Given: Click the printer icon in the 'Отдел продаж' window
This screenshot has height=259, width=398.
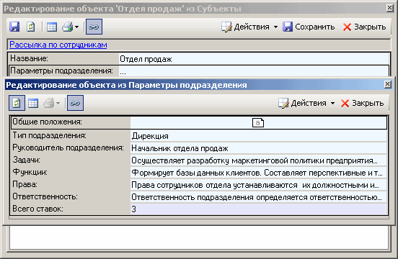Looking at the screenshot, I should tap(68, 27).
